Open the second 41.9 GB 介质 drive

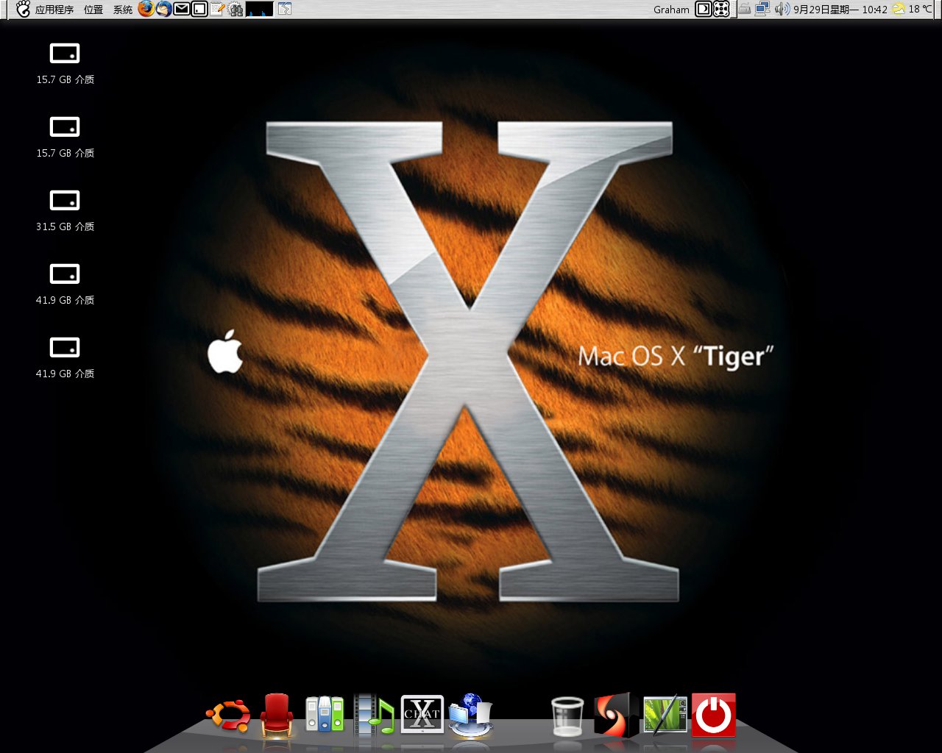click(x=65, y=357)
